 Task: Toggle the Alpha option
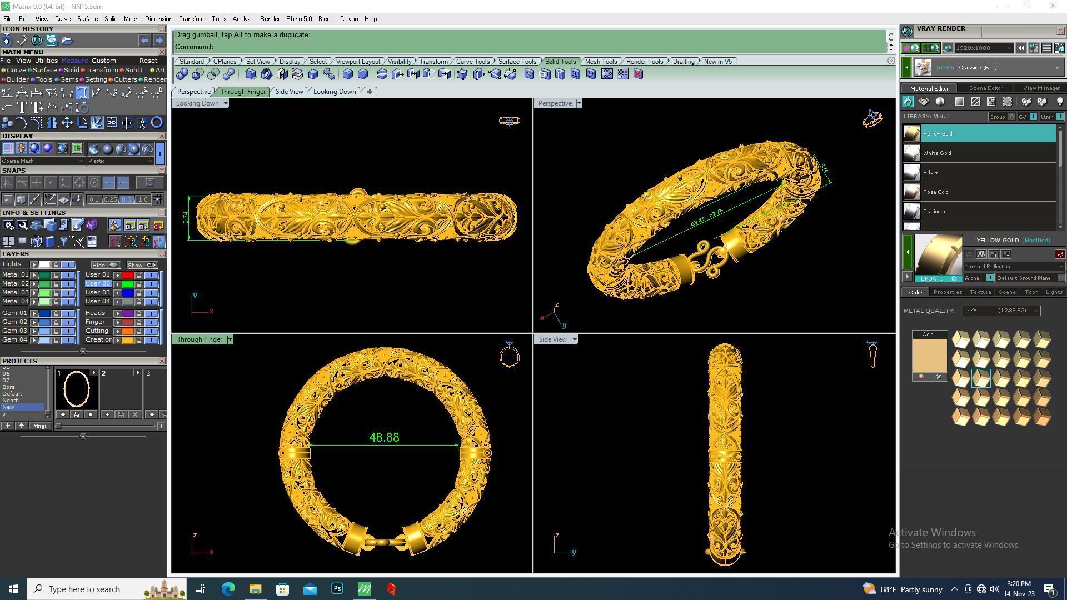click(x=979, y=278)
